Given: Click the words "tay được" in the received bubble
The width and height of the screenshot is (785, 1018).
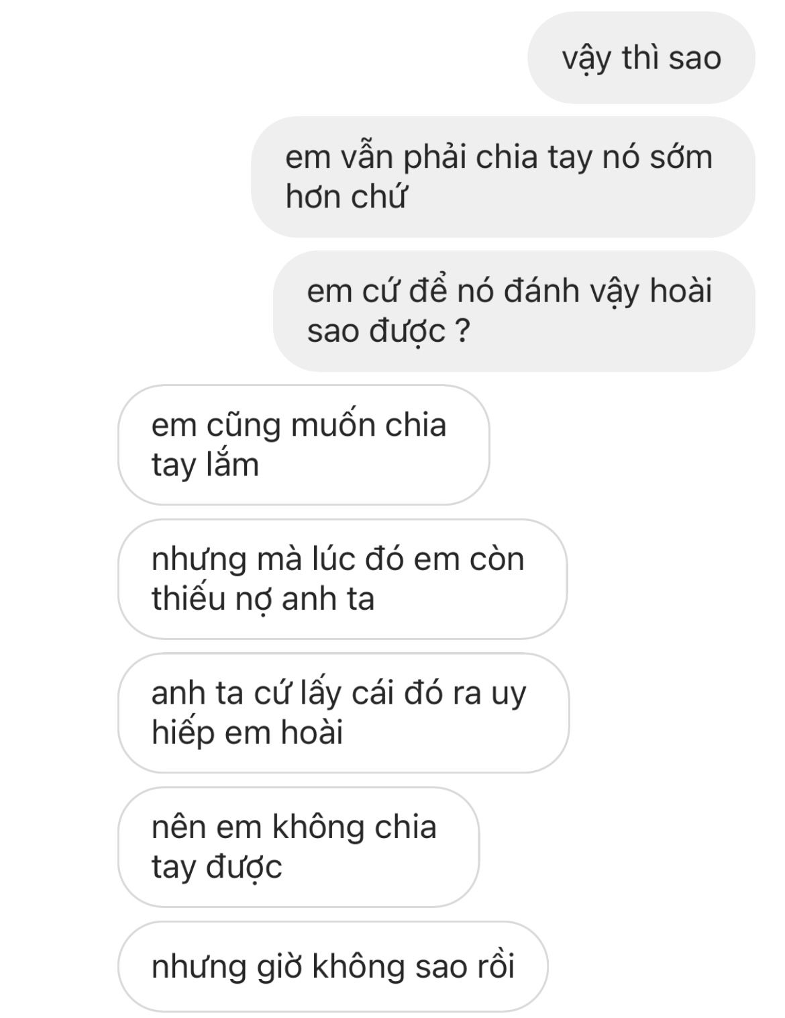Looking at the screenshot, I should 217,867.
